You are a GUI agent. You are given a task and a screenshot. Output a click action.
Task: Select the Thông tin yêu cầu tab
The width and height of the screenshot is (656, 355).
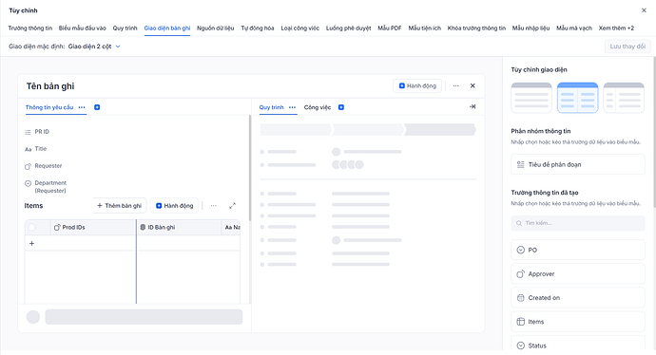(x=49, y=107)
